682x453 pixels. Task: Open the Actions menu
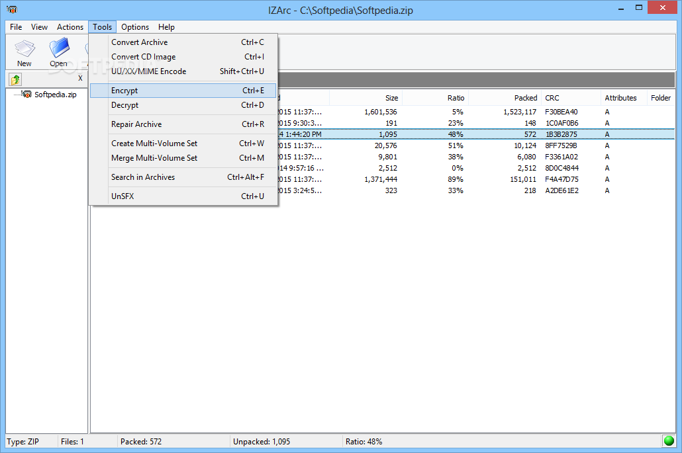tap(70, 27)
